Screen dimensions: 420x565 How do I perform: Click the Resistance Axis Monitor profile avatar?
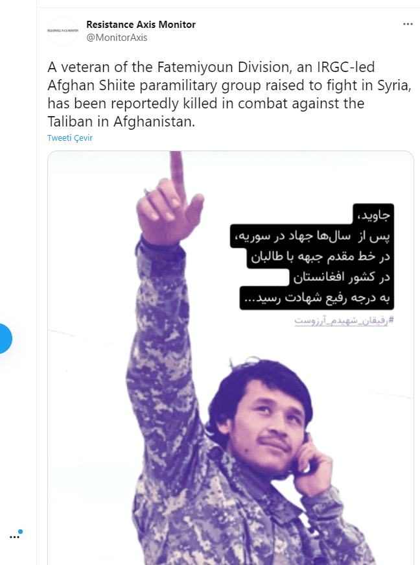click(63, 31)
